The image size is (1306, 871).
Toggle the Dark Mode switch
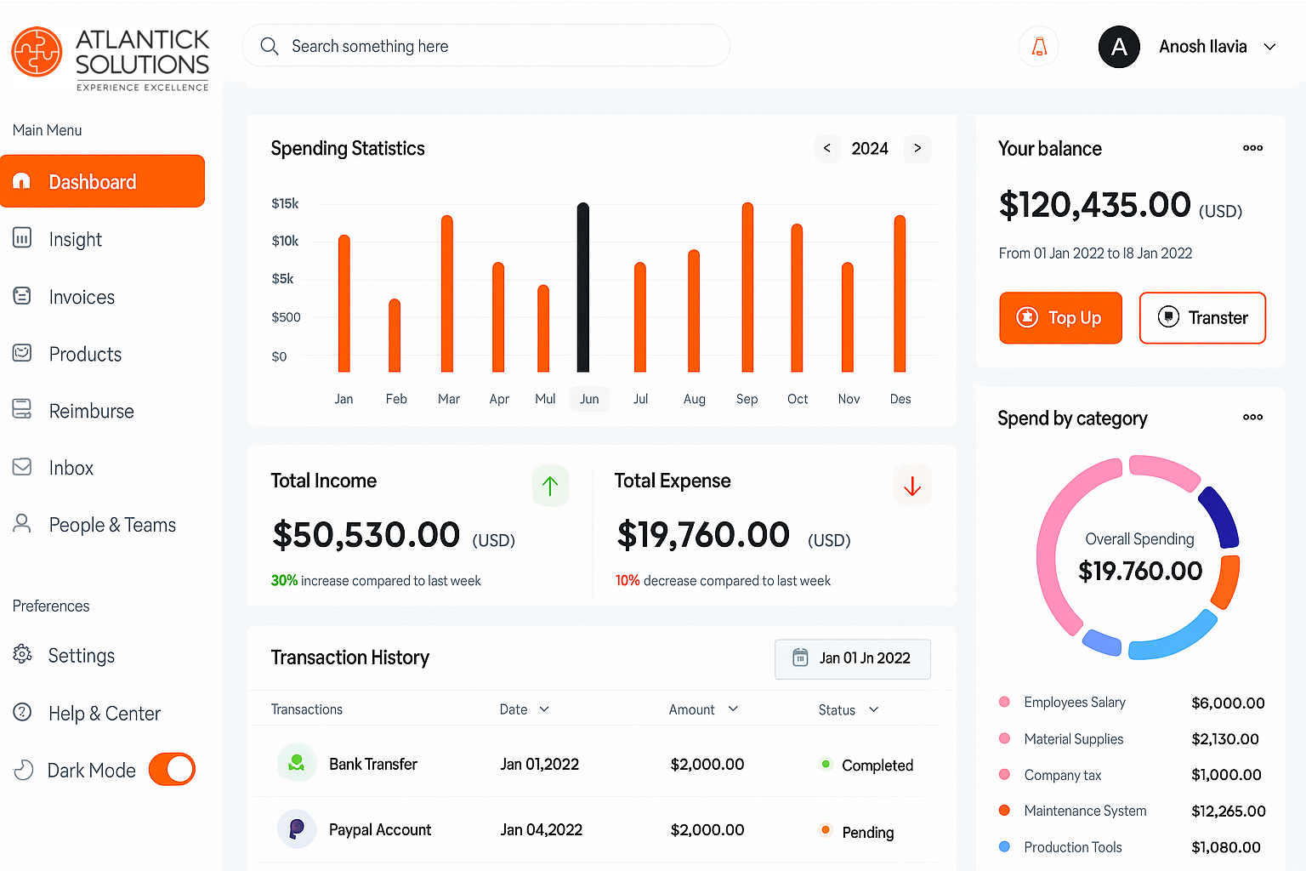pyautogui.click(x=172, y=769)
